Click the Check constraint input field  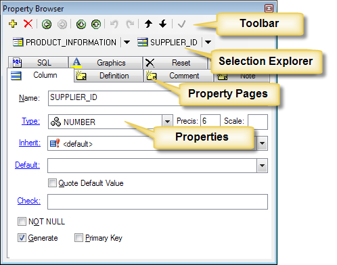point(158,201)
